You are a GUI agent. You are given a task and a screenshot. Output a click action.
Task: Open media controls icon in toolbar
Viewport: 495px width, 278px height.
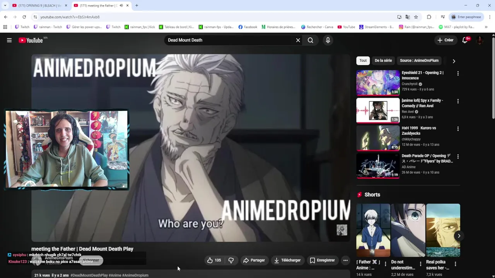click(x=442, y=17)
